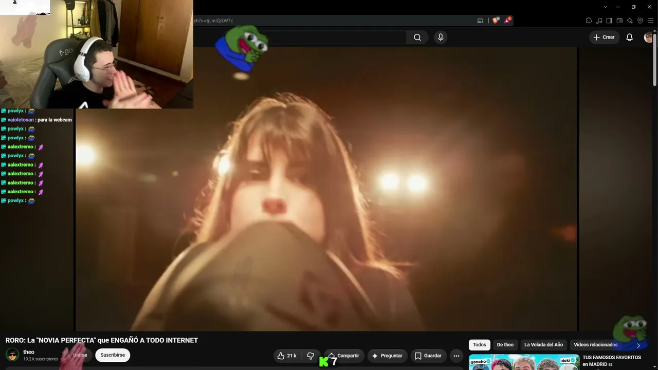
Task: Click the vaioletosan chat message
Action: [36, 120]
